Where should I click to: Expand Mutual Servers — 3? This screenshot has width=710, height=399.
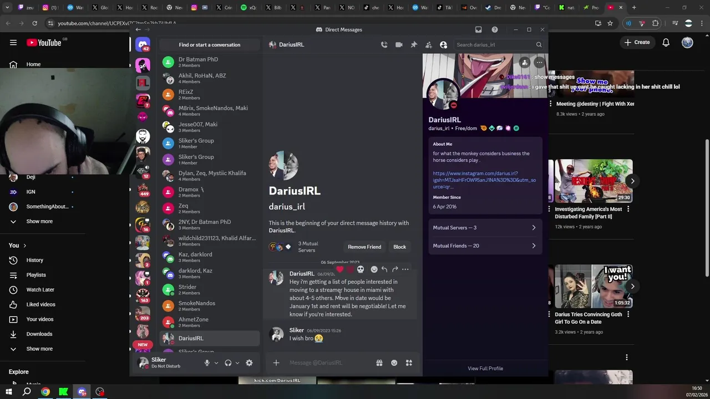pos(485,228)
